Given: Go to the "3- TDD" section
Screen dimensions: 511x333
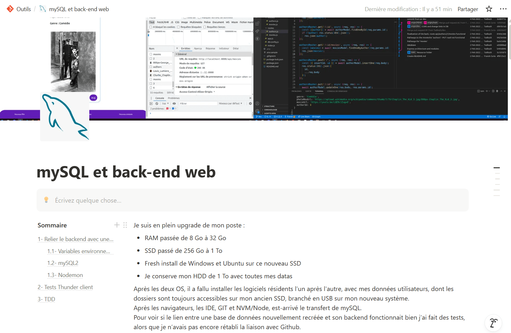Looking at the screenshot, I should (x=46, y=299).
